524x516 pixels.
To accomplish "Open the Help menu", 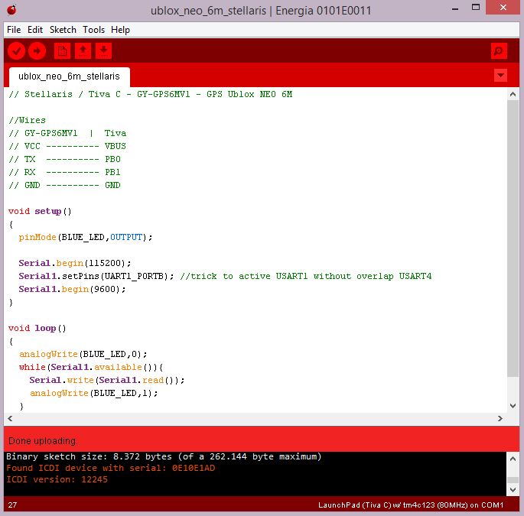I will point(120,30).
